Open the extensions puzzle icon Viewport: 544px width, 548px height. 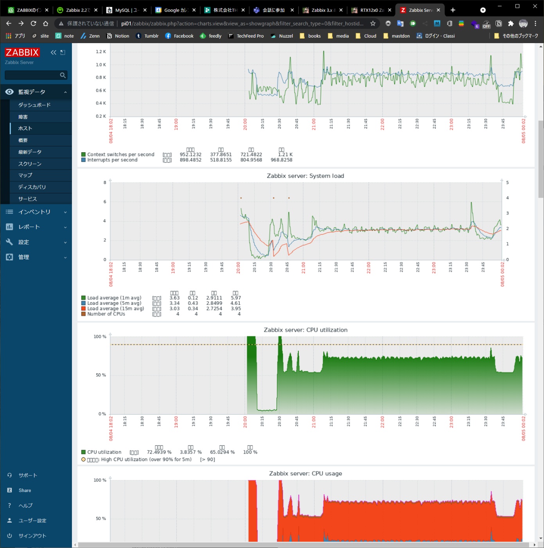pyautogui.click(x=511, y=23)
